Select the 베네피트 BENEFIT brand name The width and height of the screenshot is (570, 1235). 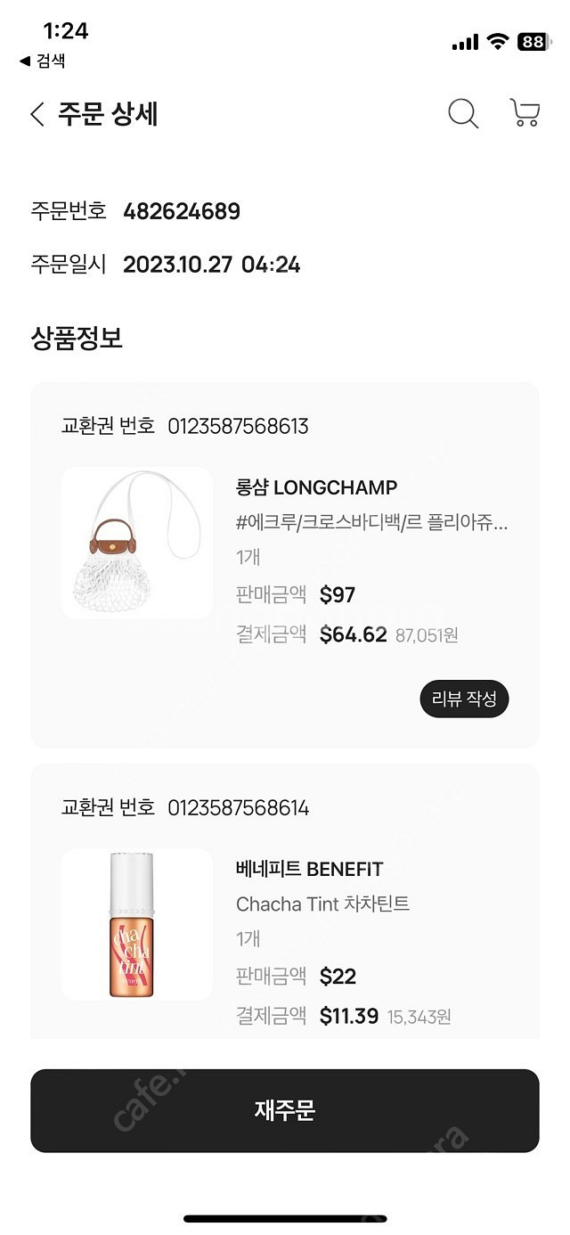click(310, 869)
